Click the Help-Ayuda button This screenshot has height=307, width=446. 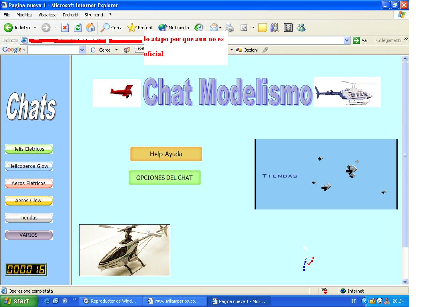(x=166, y=154)
